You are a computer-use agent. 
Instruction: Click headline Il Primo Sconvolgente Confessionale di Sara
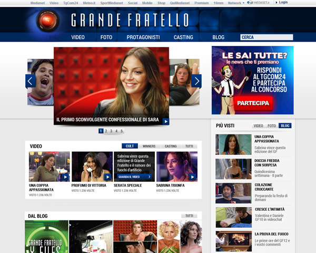point(107,120)
